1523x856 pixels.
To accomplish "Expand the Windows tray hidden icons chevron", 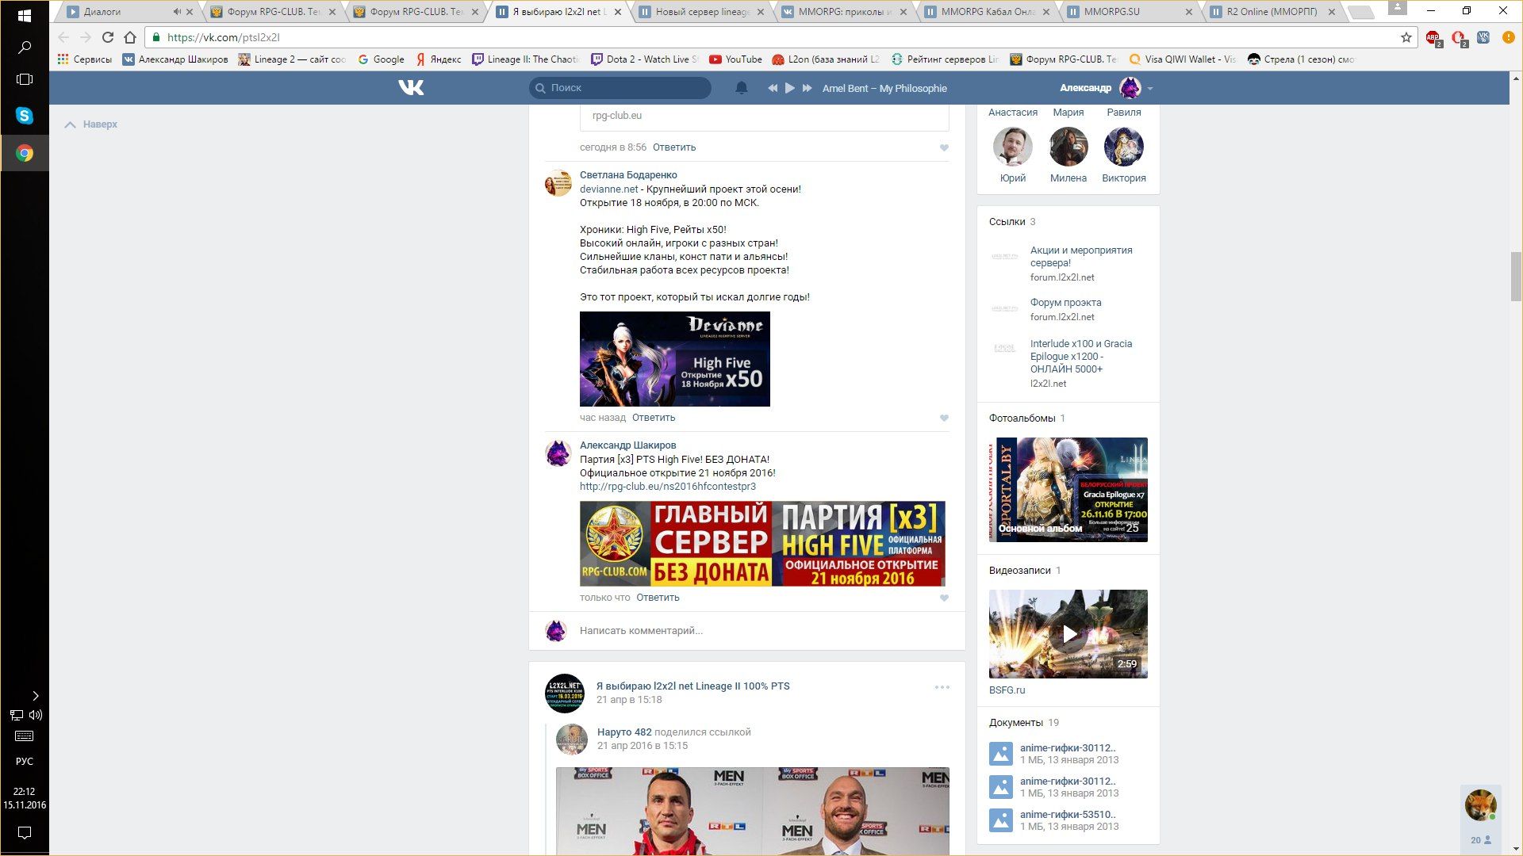I will (x=35, y=696).
